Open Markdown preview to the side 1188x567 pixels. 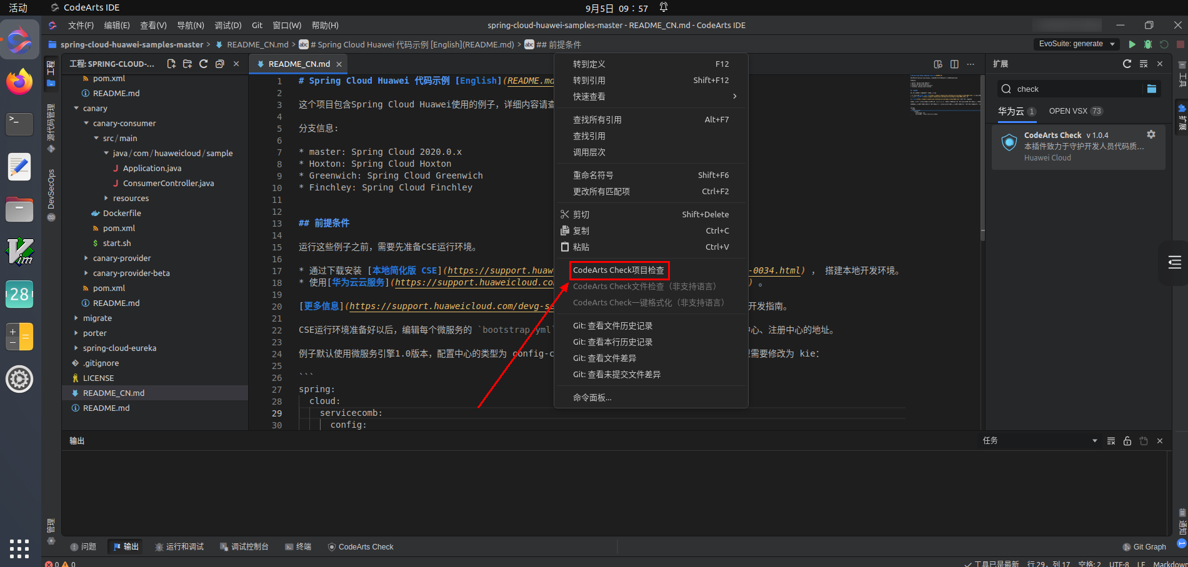click(938, 64)
